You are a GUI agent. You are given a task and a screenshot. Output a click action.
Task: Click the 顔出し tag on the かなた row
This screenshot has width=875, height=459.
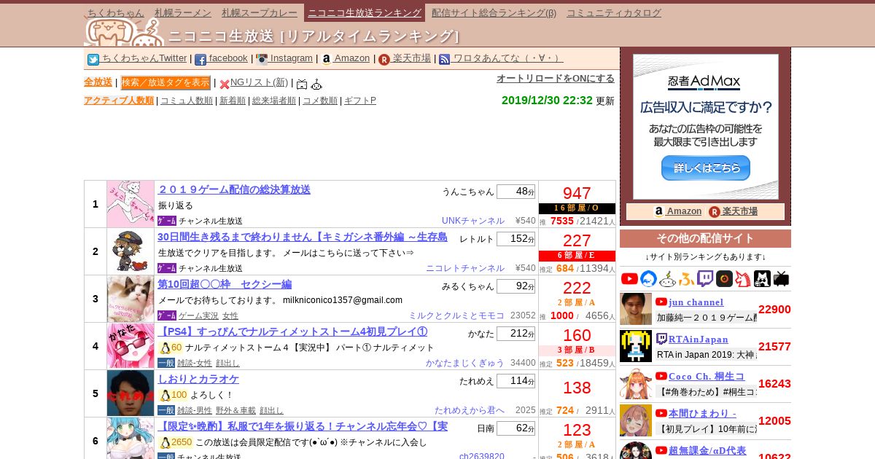coord(227,363)
